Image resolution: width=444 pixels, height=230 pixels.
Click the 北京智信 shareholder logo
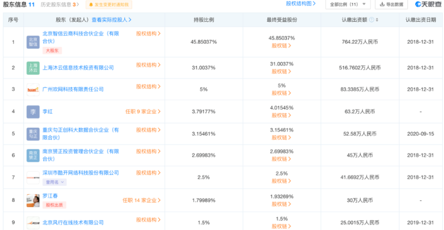click(33, 42)
